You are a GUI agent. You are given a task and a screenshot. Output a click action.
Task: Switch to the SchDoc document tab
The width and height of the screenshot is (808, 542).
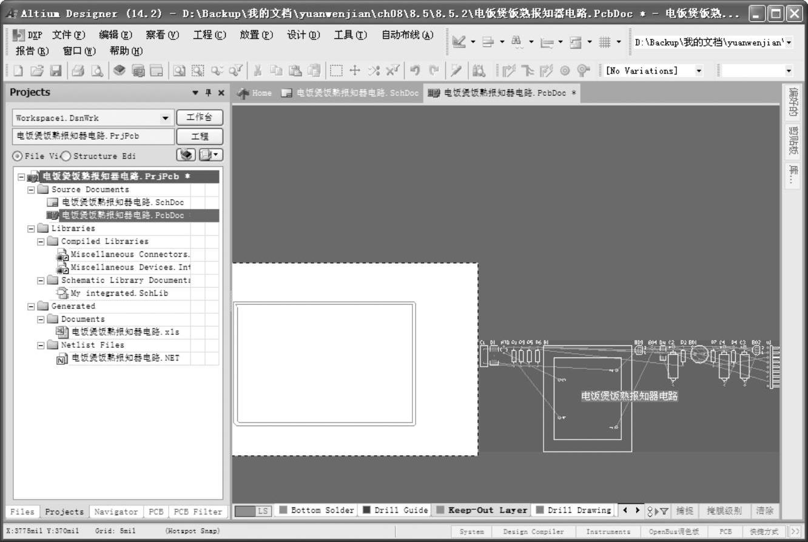pos(350,93)
